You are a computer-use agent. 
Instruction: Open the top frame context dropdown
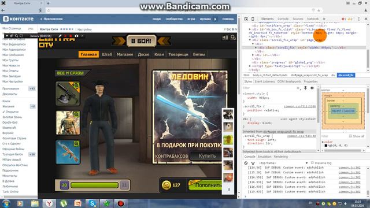tap(283, 163)
